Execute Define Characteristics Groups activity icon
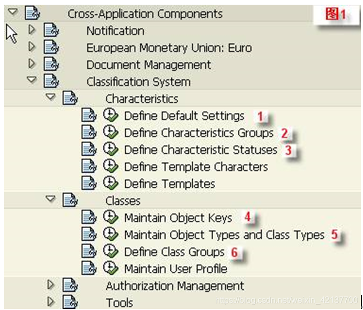Image resolution: width=363 pixels, height=310 pixels. 111,132
